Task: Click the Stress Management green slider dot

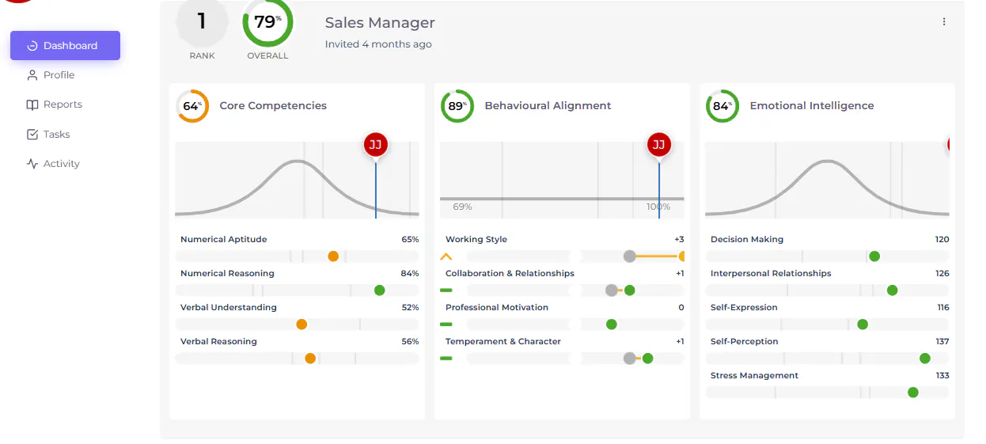Action: pos(913,393)
